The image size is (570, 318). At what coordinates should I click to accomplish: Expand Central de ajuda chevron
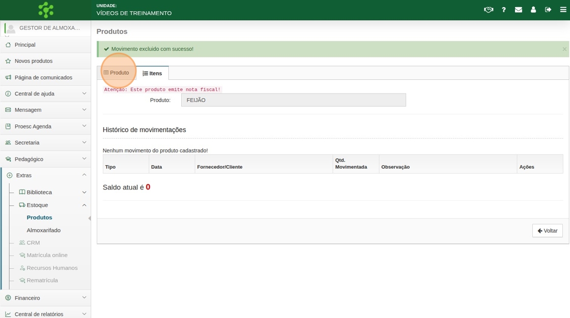(x=84, y=93)
